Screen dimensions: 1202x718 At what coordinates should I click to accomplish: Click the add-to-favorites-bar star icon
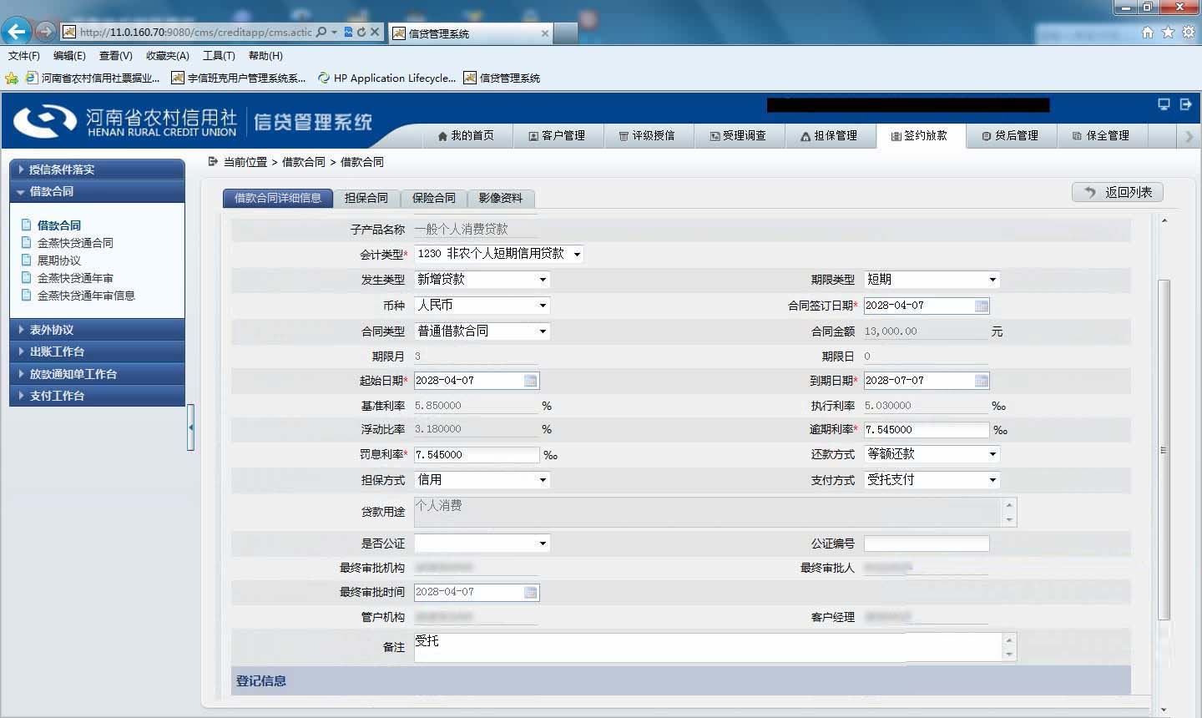12,78
